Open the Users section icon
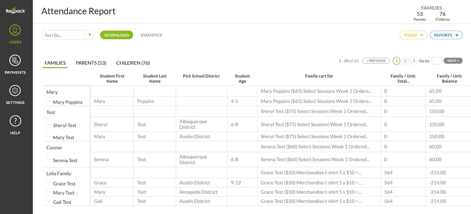The height and width of the screenshot is (214, 471). [15, 30]
